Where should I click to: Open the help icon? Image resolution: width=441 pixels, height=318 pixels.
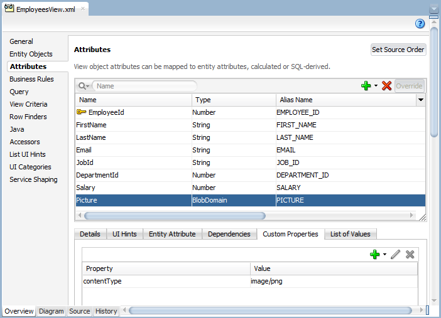420,24
